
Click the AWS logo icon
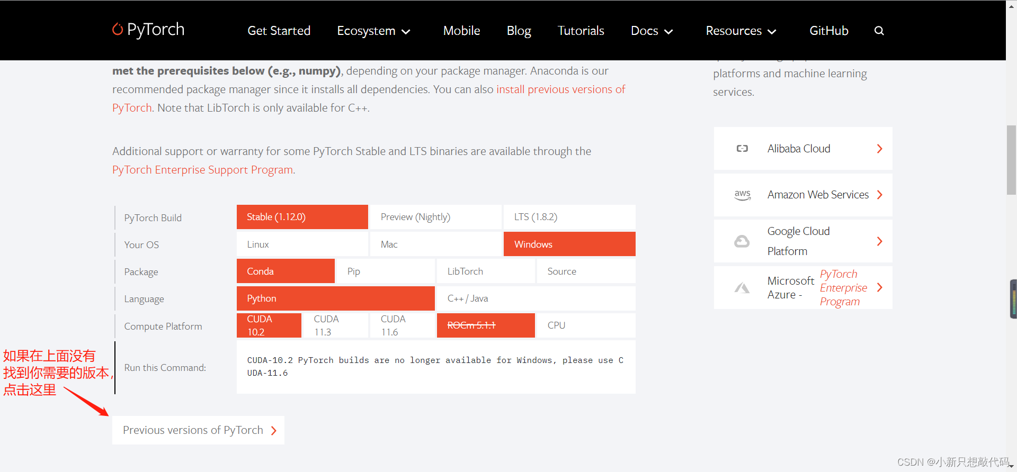click(742, 195)
